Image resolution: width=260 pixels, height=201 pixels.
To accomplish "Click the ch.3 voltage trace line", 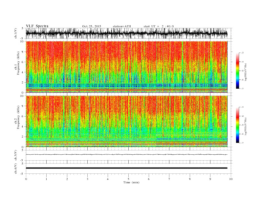I will pyautogui.click(x=127, y=155).
